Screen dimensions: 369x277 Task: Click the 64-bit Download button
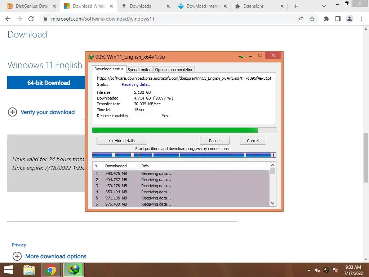pyautogui.click(x=46, y=83)
